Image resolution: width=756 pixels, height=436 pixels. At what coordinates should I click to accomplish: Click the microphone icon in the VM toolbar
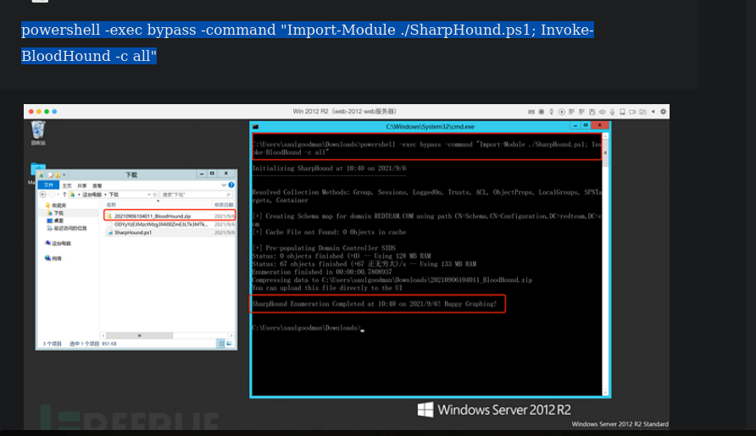click(612, 112)
